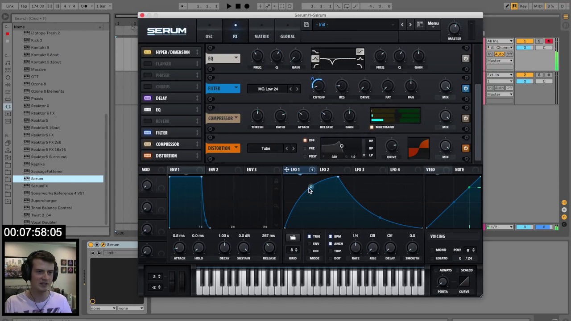Select SerumFX in the plugin browser list
571x321 pixels.
pos(39,186)
